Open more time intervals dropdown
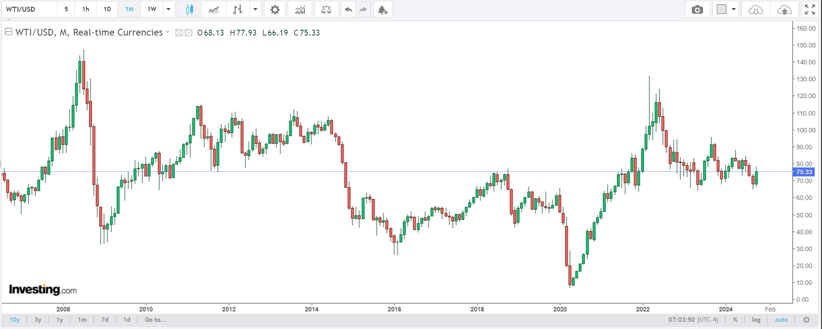Viewport: 822px width, 329px height. point(168,9)
